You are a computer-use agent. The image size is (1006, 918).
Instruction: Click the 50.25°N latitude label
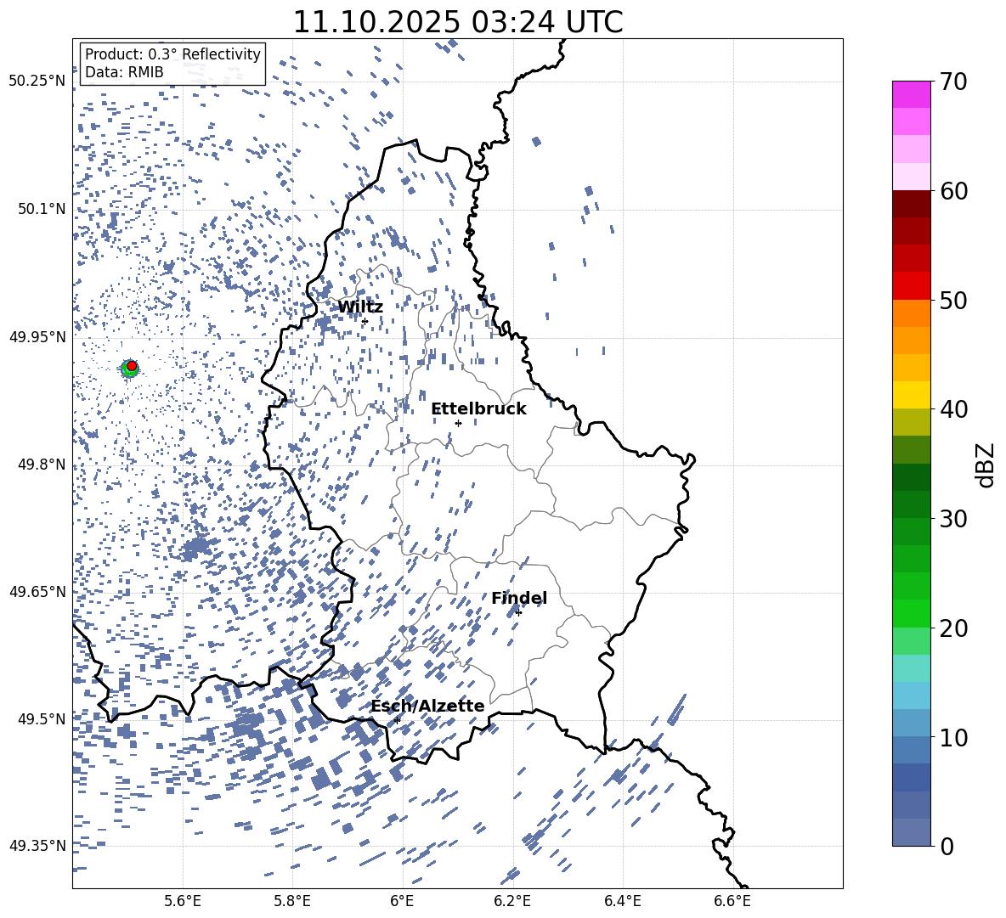(x=37, y=81)
